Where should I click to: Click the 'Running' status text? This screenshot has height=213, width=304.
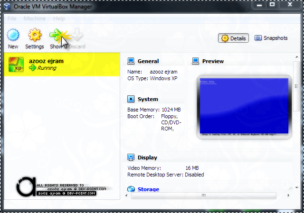pos(47,68)
